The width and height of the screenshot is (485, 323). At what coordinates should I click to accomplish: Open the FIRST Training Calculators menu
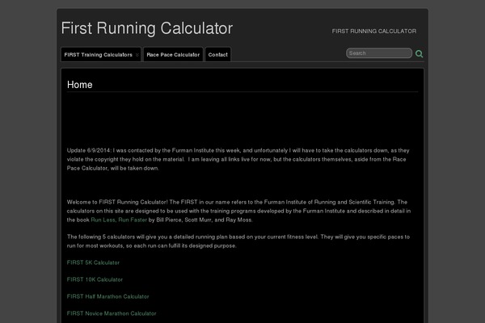click(101, 55)
